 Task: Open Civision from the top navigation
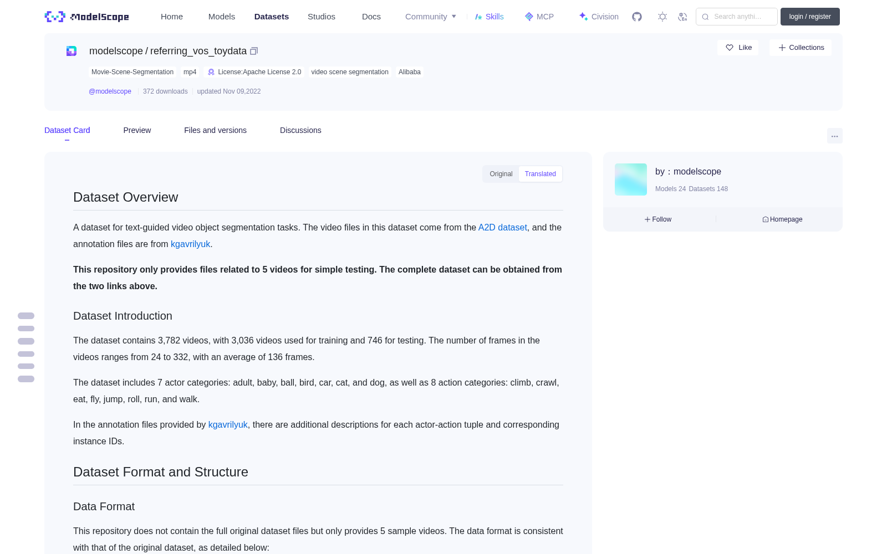point(599,17)
